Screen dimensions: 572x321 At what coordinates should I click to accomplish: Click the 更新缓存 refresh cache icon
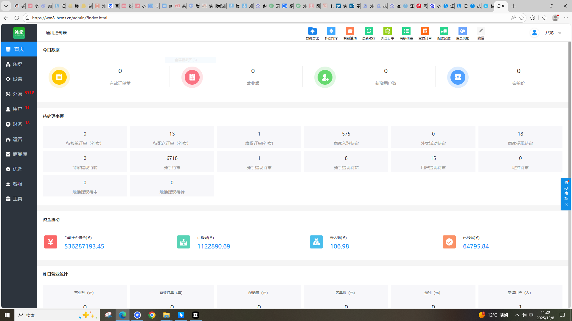click(x=369, y=31)
